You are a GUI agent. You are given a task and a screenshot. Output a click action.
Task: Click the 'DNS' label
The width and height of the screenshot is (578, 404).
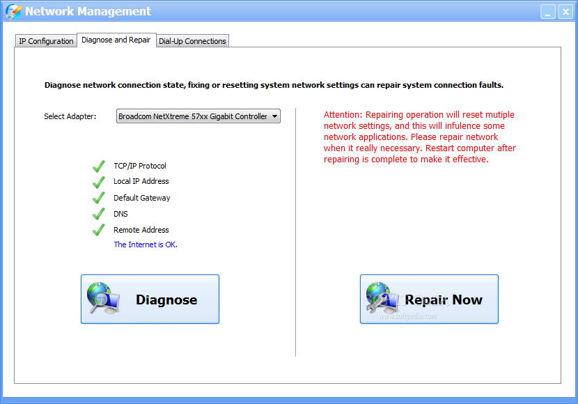click(120, 214)
